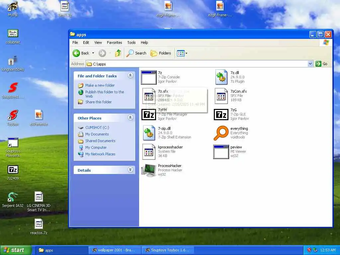
Task: Open the 7z console application icon
Action: (x=148, y=77)
